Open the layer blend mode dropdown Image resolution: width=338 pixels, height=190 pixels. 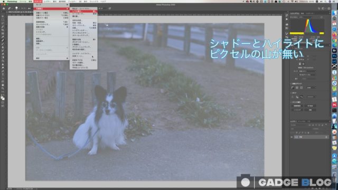300,129
